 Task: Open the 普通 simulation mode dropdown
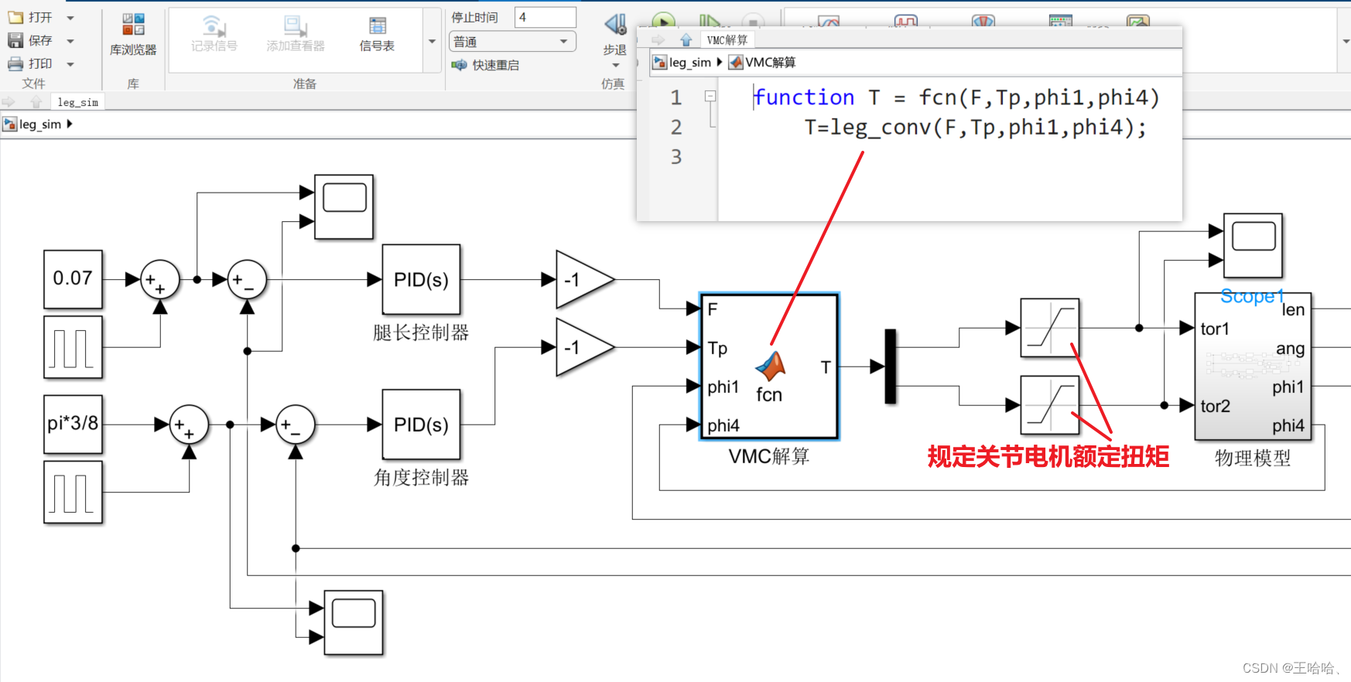tap(512, 41)
